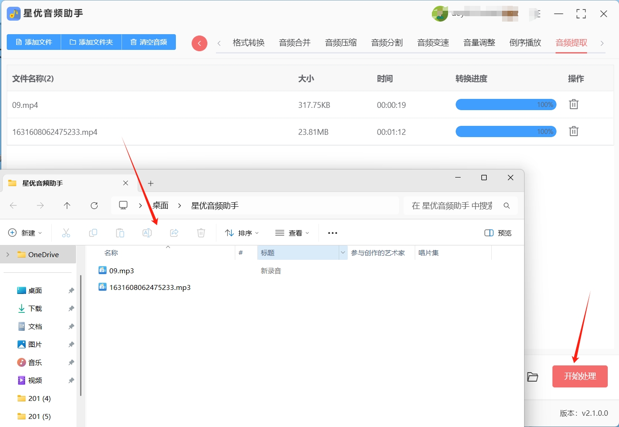619x427 pixels.
Task: Click the red back arrow circle button
Action: point(199,43)
